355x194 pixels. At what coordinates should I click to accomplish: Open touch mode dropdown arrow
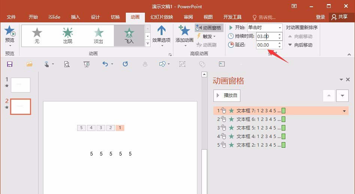53,64
